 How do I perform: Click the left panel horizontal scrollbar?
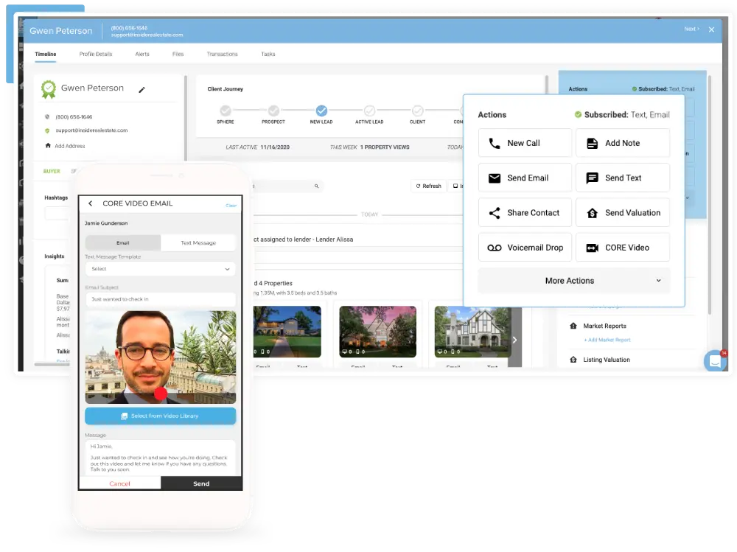coord(52,364)
